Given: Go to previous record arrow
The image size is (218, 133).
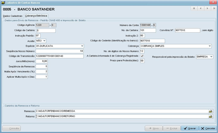Looking at the screenshot, I should [201, 8].
